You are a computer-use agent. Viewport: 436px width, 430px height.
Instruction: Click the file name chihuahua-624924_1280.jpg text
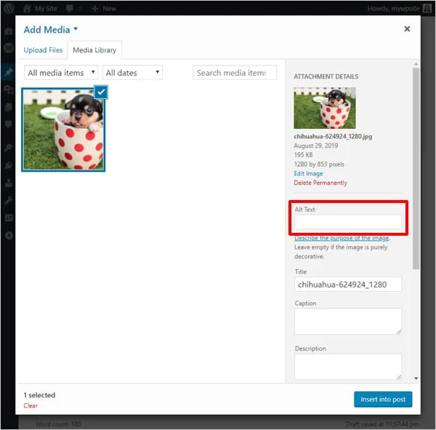333,137
